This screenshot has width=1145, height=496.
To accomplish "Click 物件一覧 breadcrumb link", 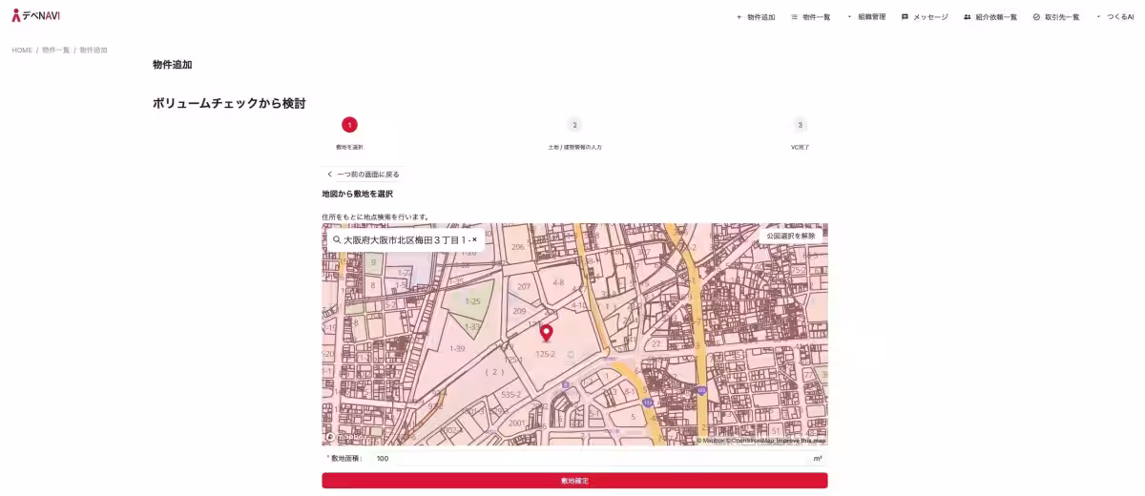I will coord(55,50).
